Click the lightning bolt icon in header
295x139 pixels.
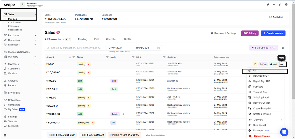268,5
